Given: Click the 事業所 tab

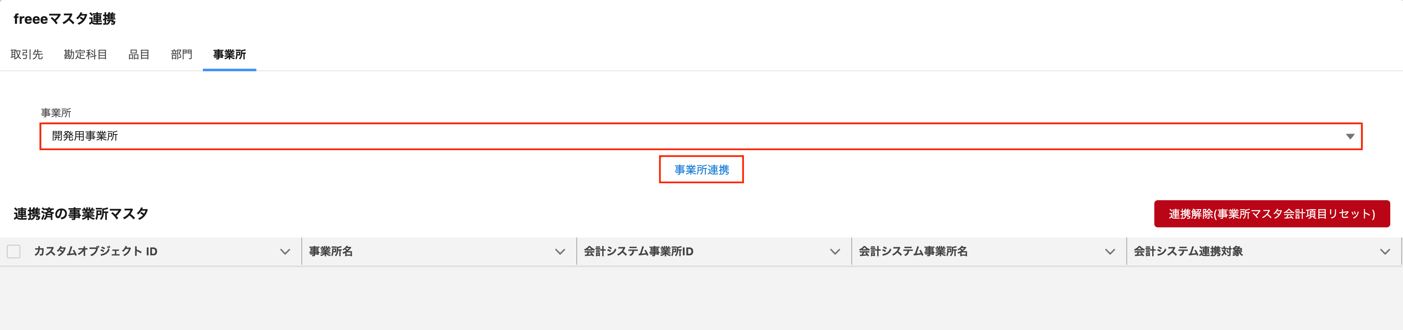Looking at the screenshot, I should (229, 54).
